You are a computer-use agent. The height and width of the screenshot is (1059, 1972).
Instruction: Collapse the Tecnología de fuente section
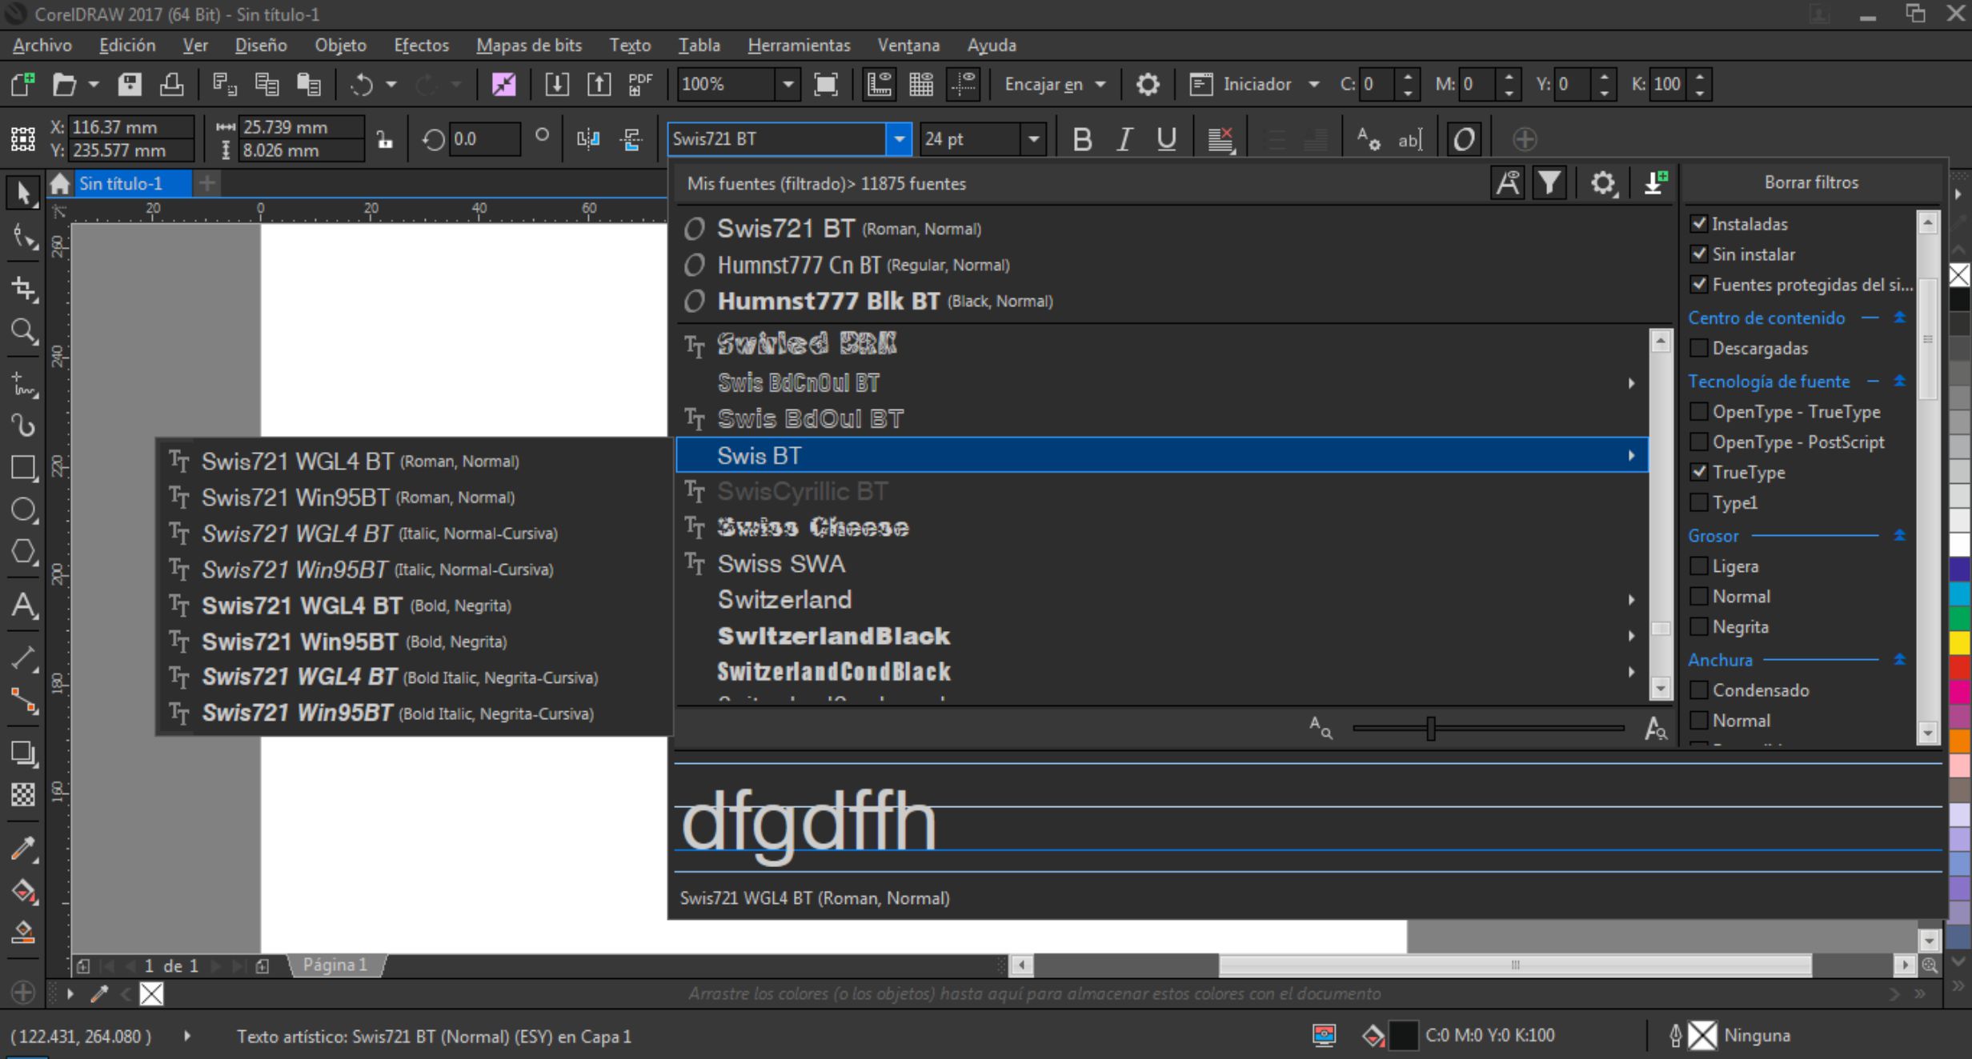pyautogui.click(x=1900, y=382)
